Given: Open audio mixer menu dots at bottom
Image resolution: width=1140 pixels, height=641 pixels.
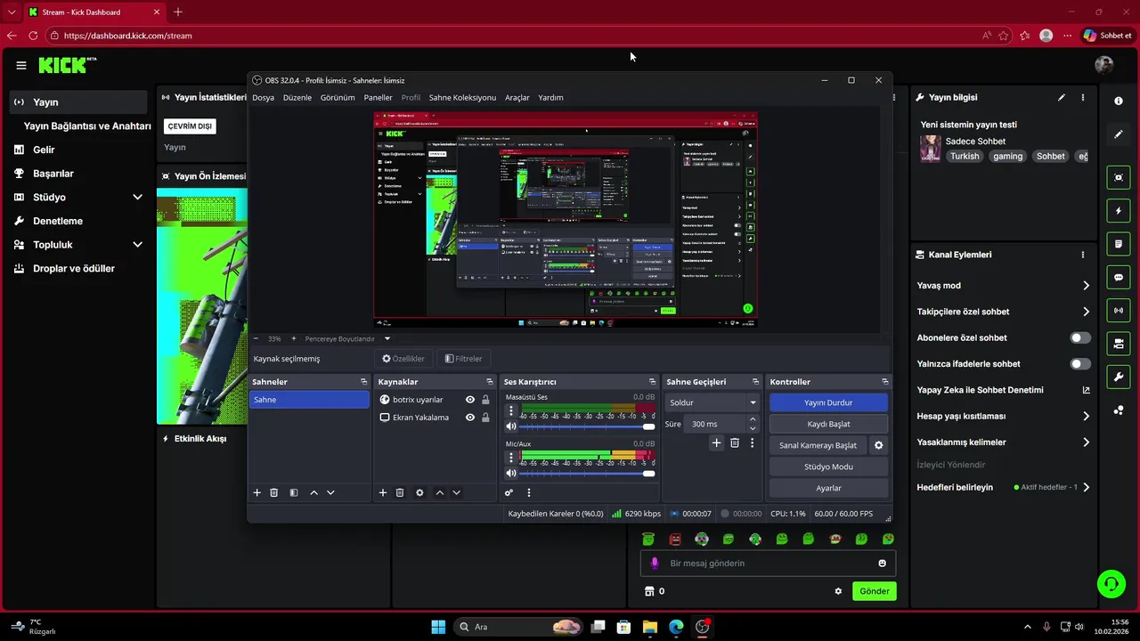Looking at the screenshot, I should point(528,492).
